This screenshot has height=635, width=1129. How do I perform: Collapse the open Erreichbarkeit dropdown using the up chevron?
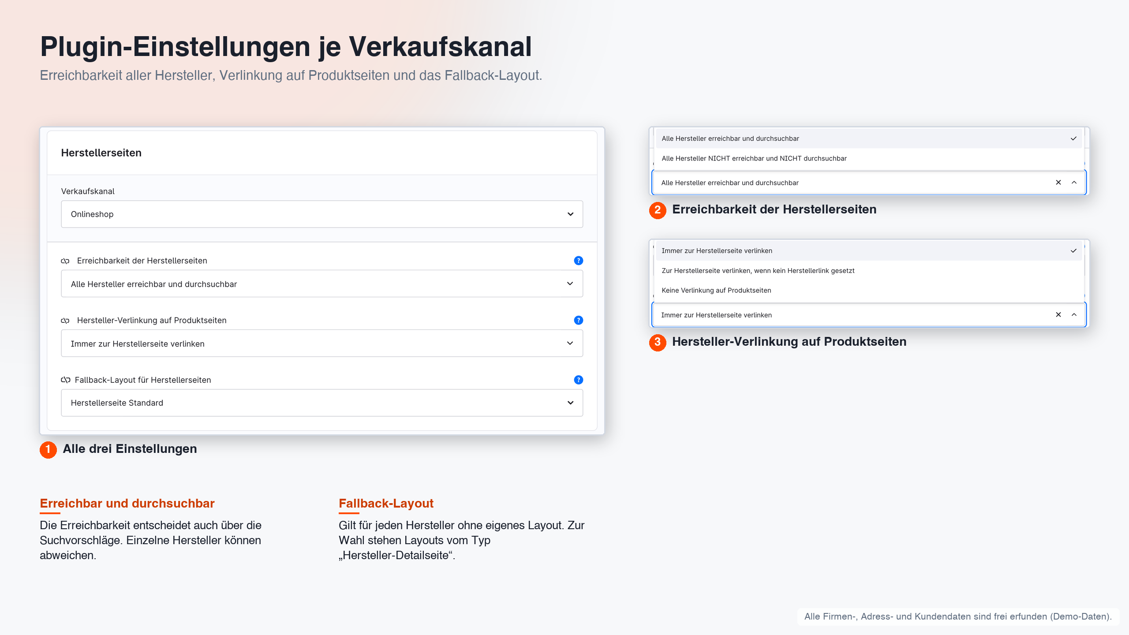(1074, 183)
